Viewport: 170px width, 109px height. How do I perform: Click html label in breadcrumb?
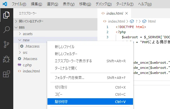[152, 21]
